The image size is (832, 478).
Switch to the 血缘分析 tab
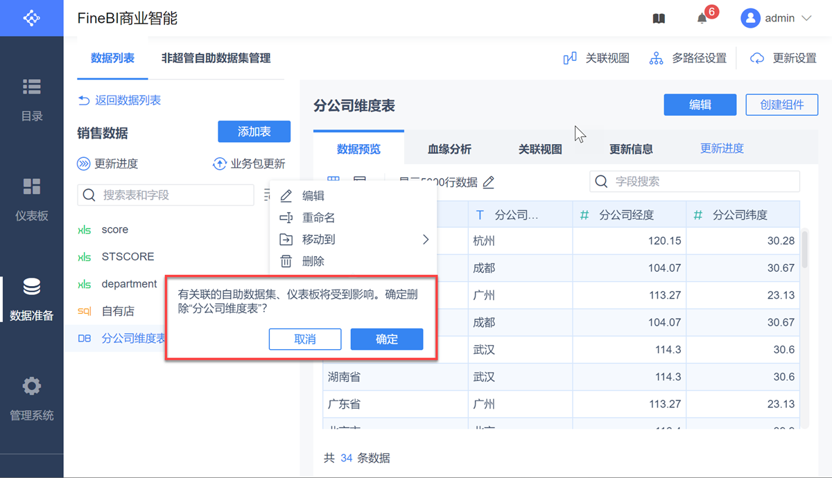tap(449, 149)
